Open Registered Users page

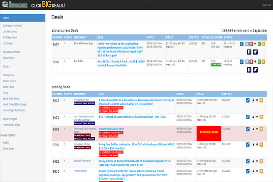11,52
